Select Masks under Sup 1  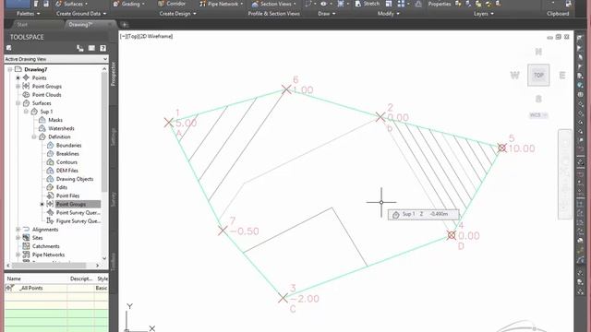point(55,120)
